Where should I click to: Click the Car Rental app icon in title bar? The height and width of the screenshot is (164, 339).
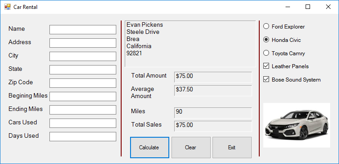click(8, 7)
